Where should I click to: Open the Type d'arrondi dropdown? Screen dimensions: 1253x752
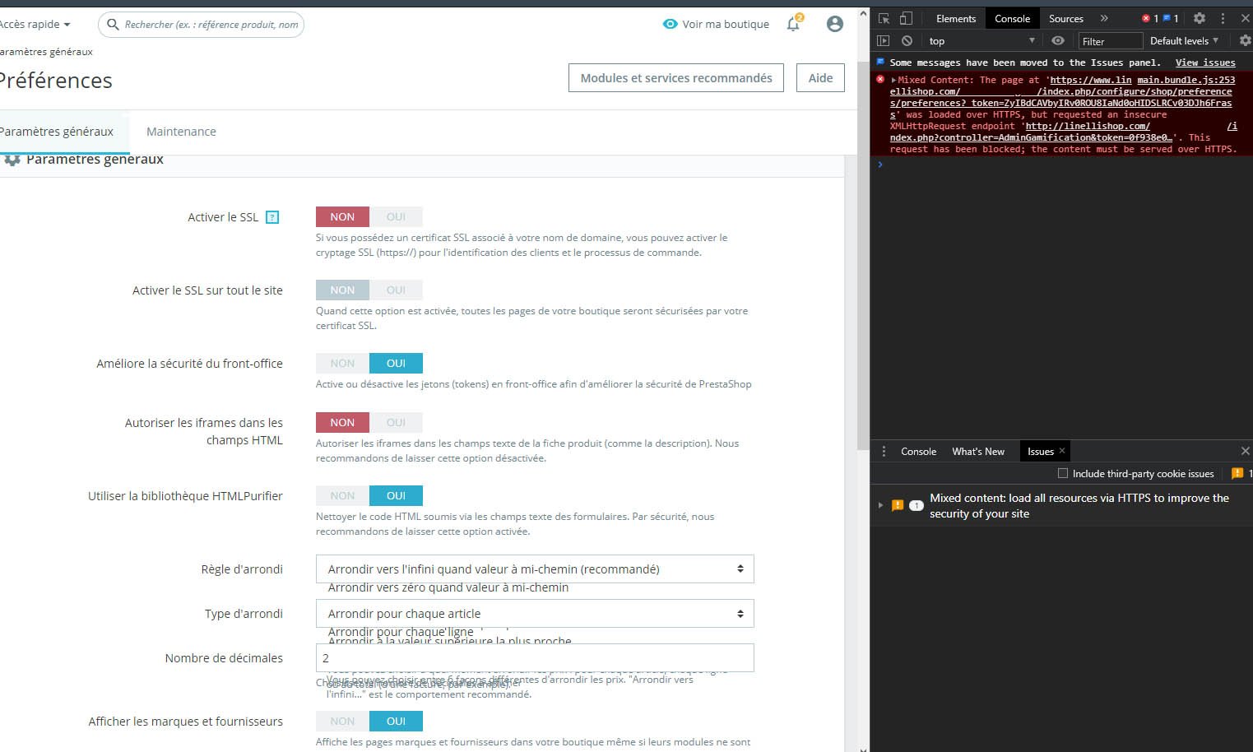(535, 614)
